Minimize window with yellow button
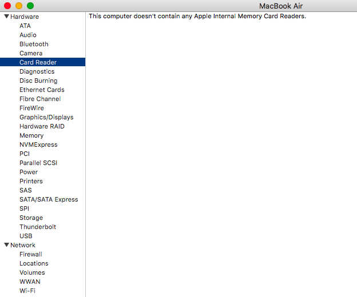Screen dimensions: 357x297 pos(19,6)
